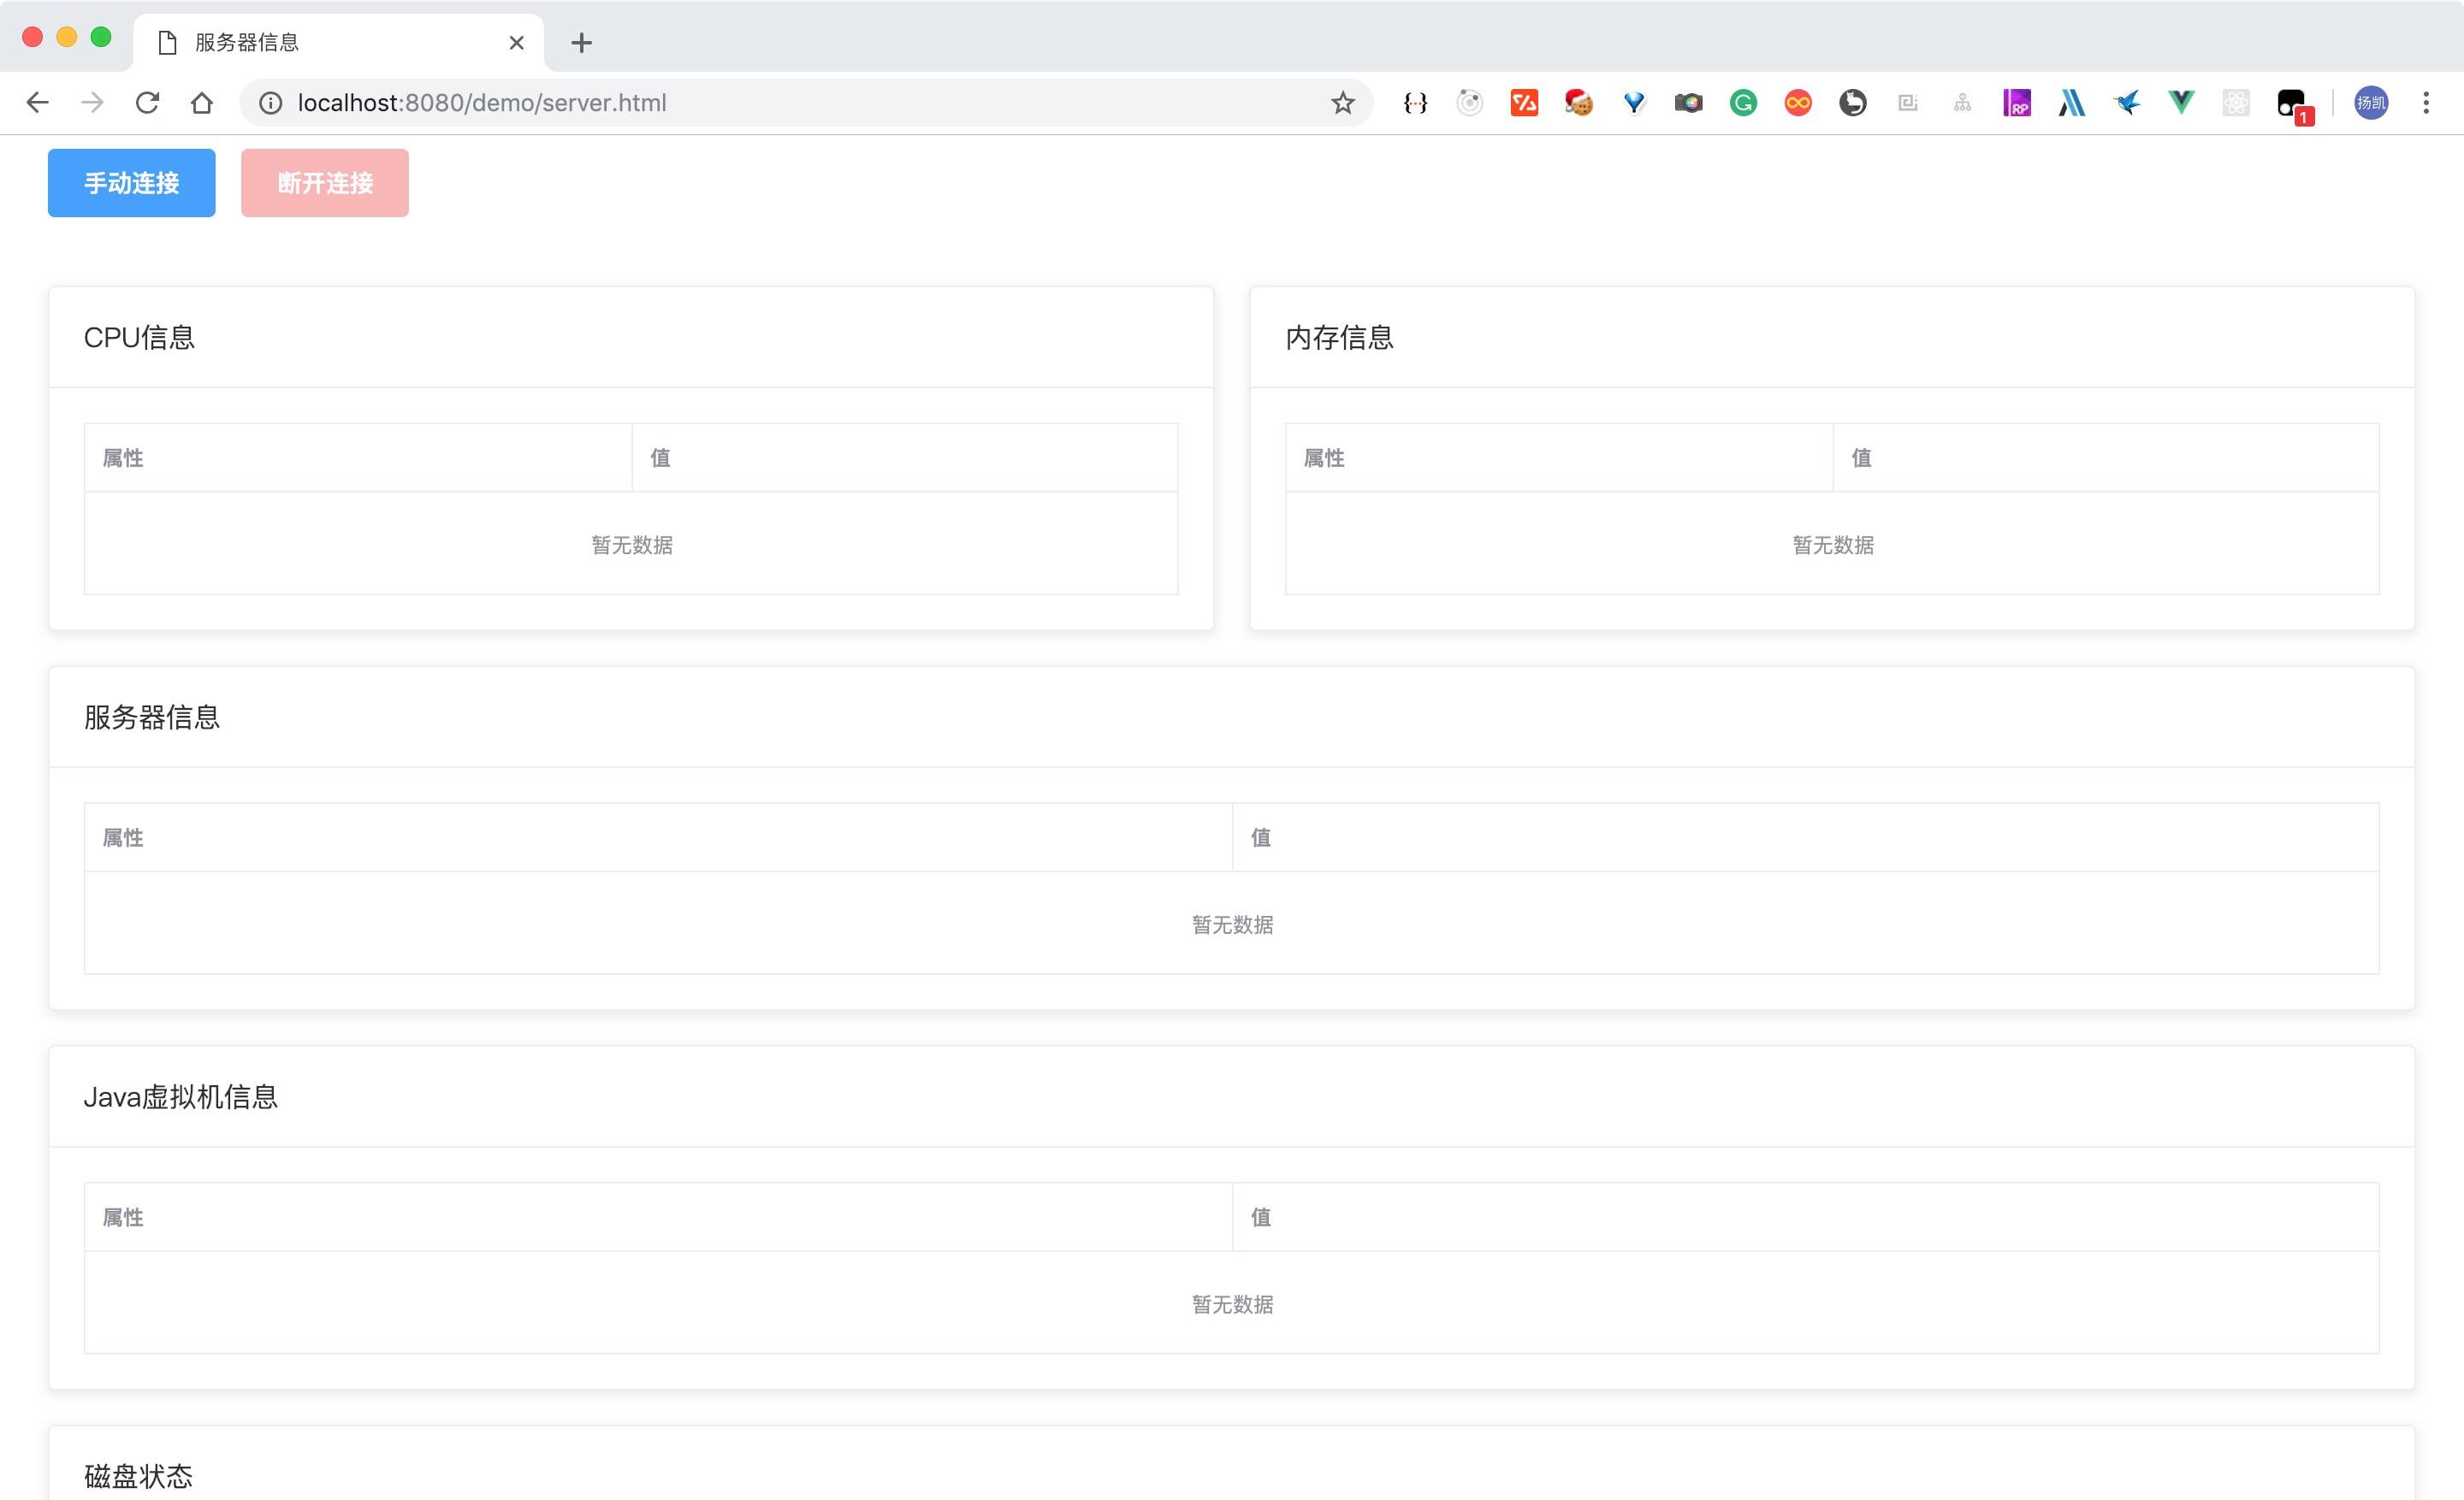View site information for localhost
The image size is (2464, 1500).
(x=271, y=103)
